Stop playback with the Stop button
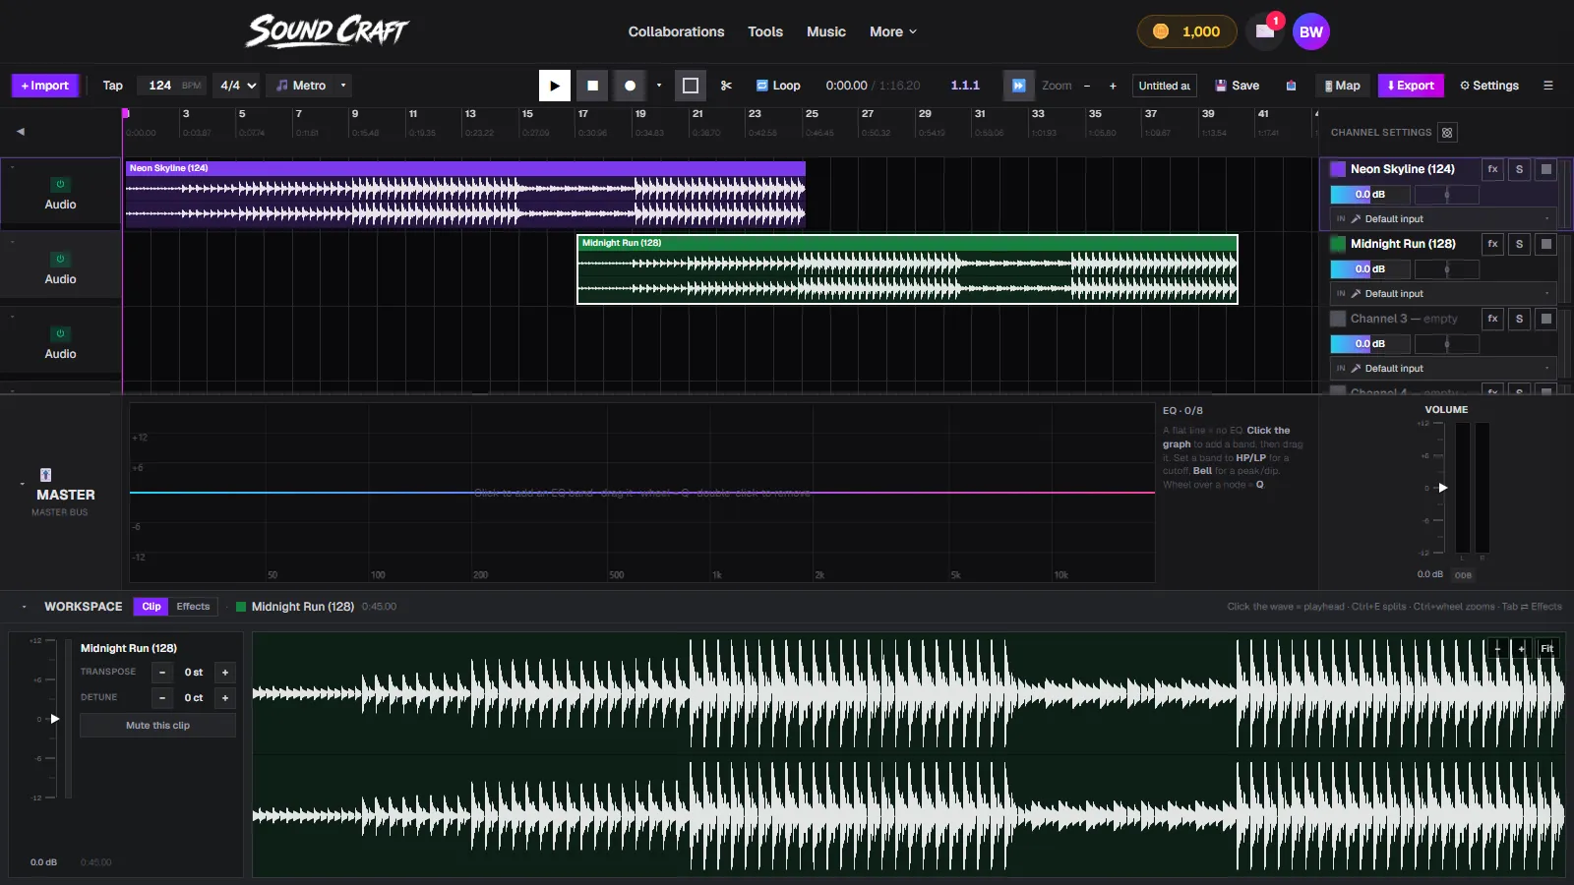Image resolution: width=1574 pixels, height=885 pixels. (592, 86)
